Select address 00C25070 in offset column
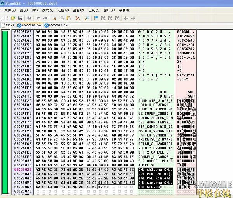 [x=23, y=191]
